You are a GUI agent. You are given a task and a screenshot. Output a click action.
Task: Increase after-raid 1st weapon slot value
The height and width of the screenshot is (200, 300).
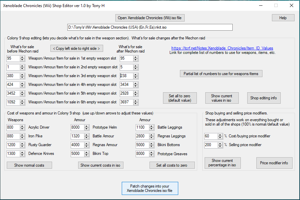[x=136, y=57]
